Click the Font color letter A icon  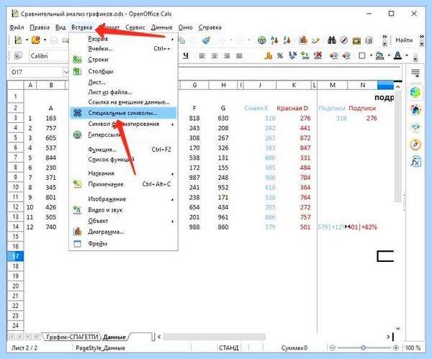click(x=397, y=56)
